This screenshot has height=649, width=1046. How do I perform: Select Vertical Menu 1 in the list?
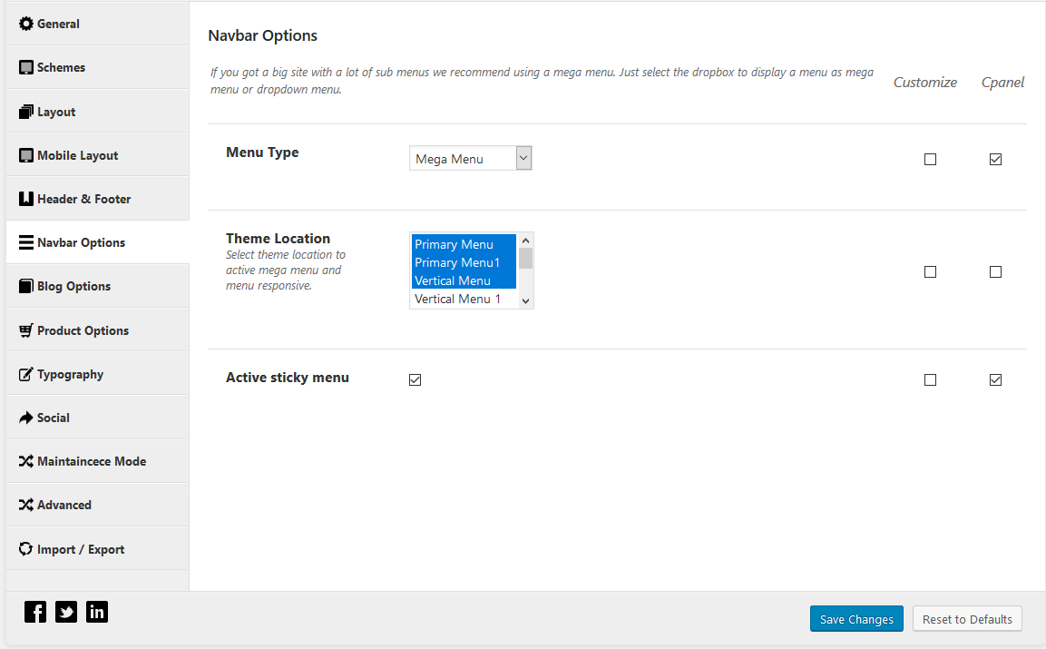464,299
